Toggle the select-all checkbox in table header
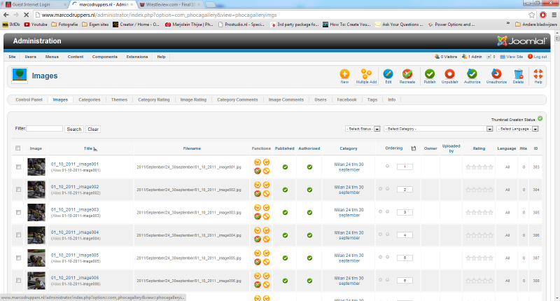Screen dimensions: 560x301 18,148
